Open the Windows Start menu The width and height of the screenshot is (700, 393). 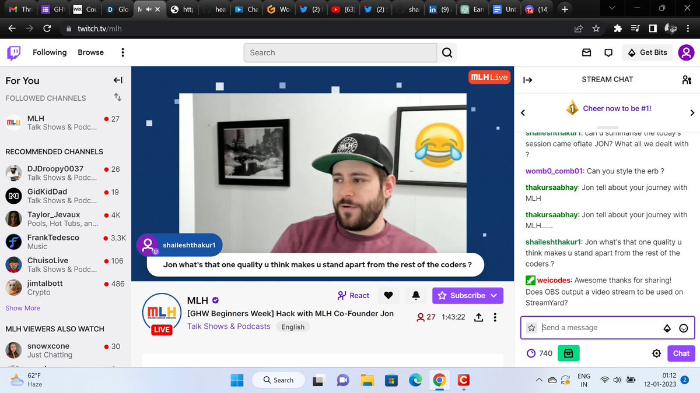pyautogui.click(x=237, y=380)
